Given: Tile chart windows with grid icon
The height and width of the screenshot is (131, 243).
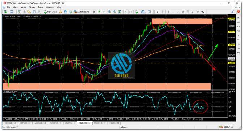Looking at the screenshot, I should pos(120,12).
